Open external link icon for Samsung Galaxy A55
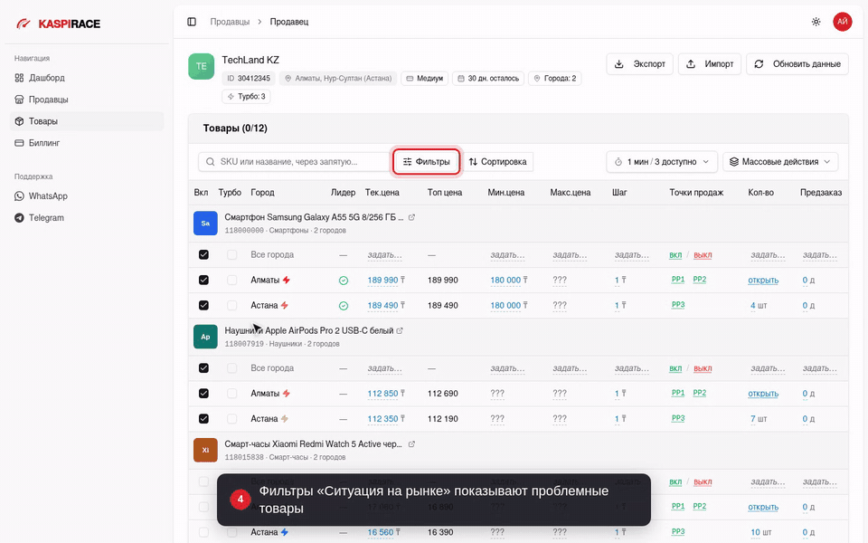Screen dimensions: 868x543 coord(411,217)
